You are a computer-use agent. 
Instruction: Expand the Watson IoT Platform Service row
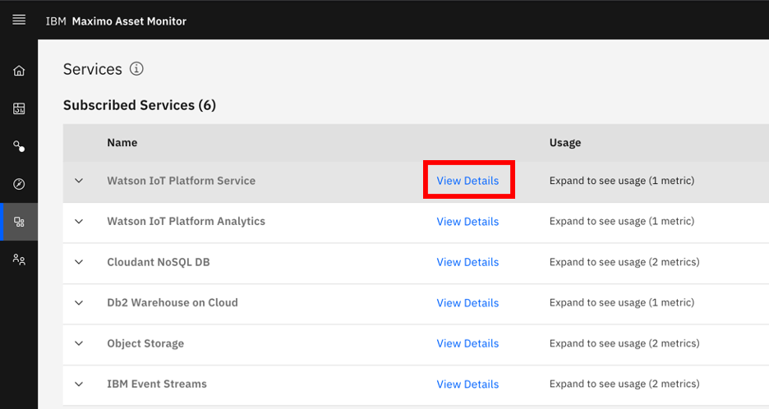pyautogui.click(x=79, y=181)
